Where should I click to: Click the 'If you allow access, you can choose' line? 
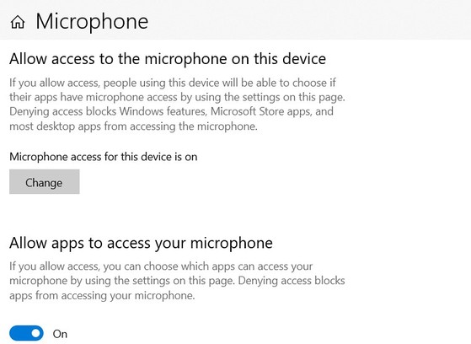pos(161,266)
